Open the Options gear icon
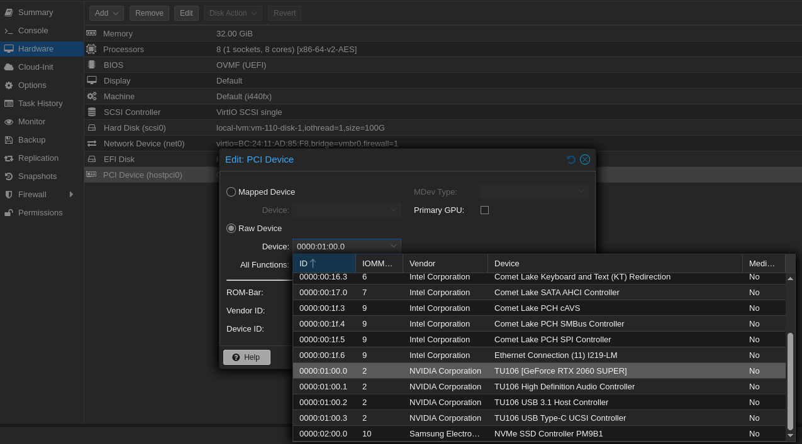This screenshot has height=444, width=802. [x=9, y=85]
